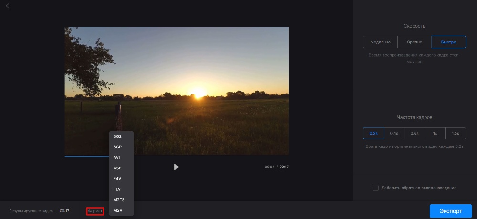The image size is (477, 219).
Task: Click the Результирующее видео label
Action: [31, 211]
